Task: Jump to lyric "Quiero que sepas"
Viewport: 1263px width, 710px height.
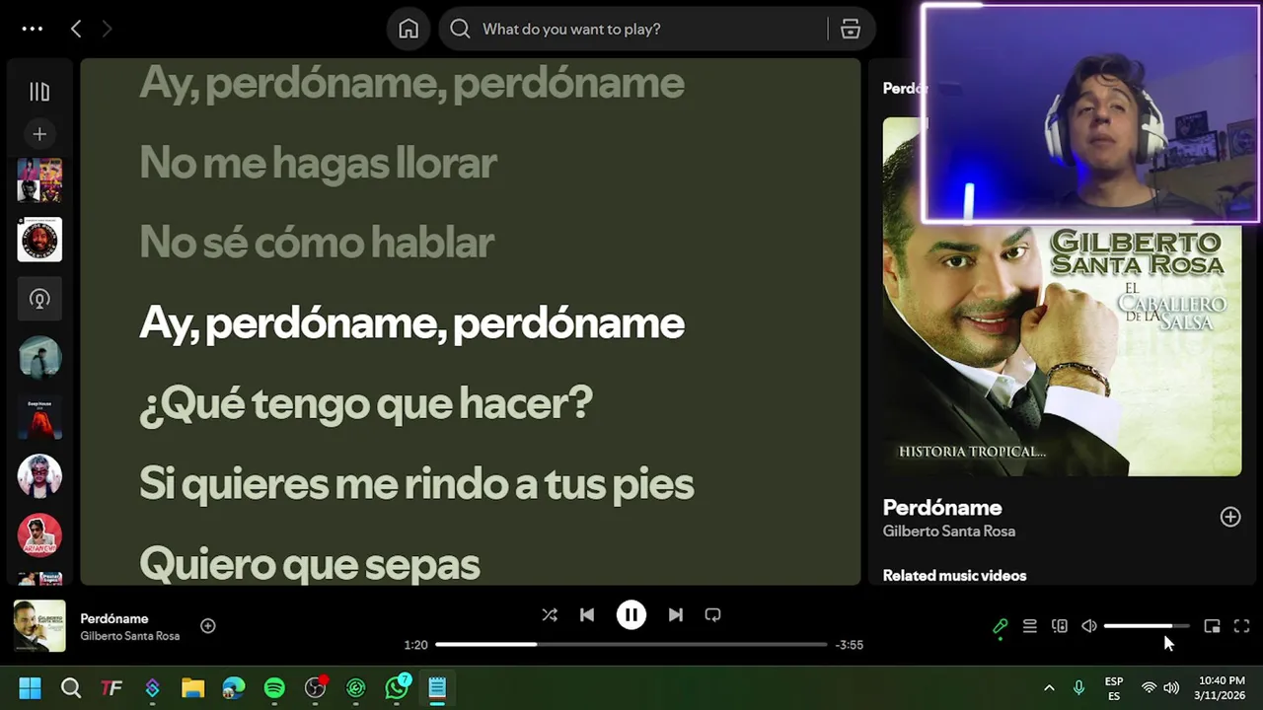Action: tap(310, 564)
